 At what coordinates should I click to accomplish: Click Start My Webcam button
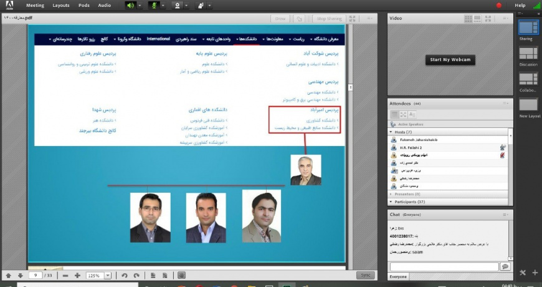(x=450, y=59)
